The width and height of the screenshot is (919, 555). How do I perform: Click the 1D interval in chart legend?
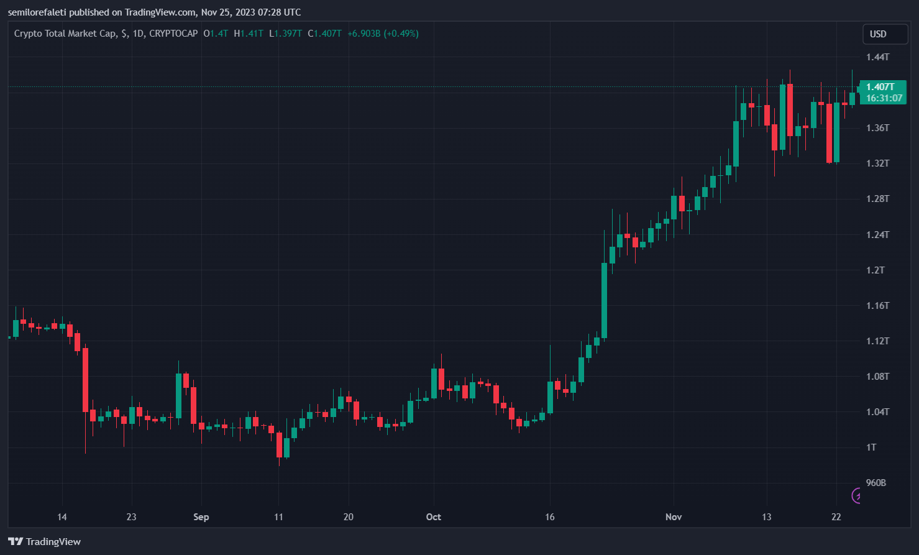(x=137, y=34)
